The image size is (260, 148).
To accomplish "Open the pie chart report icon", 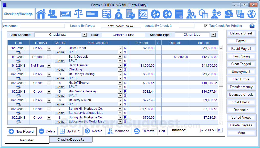I will point(131,14).
